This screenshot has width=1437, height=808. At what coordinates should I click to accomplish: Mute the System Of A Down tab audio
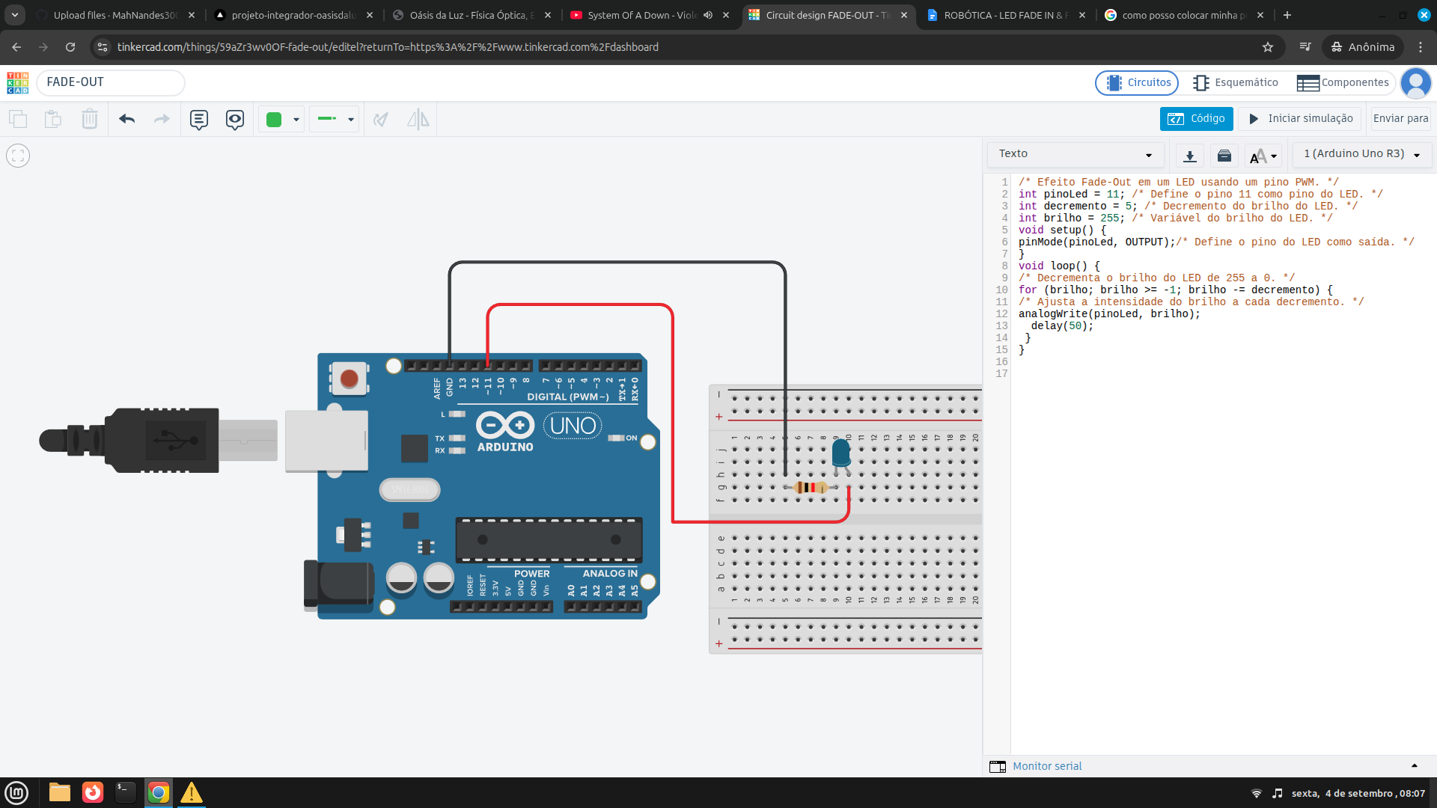(707, 15)
